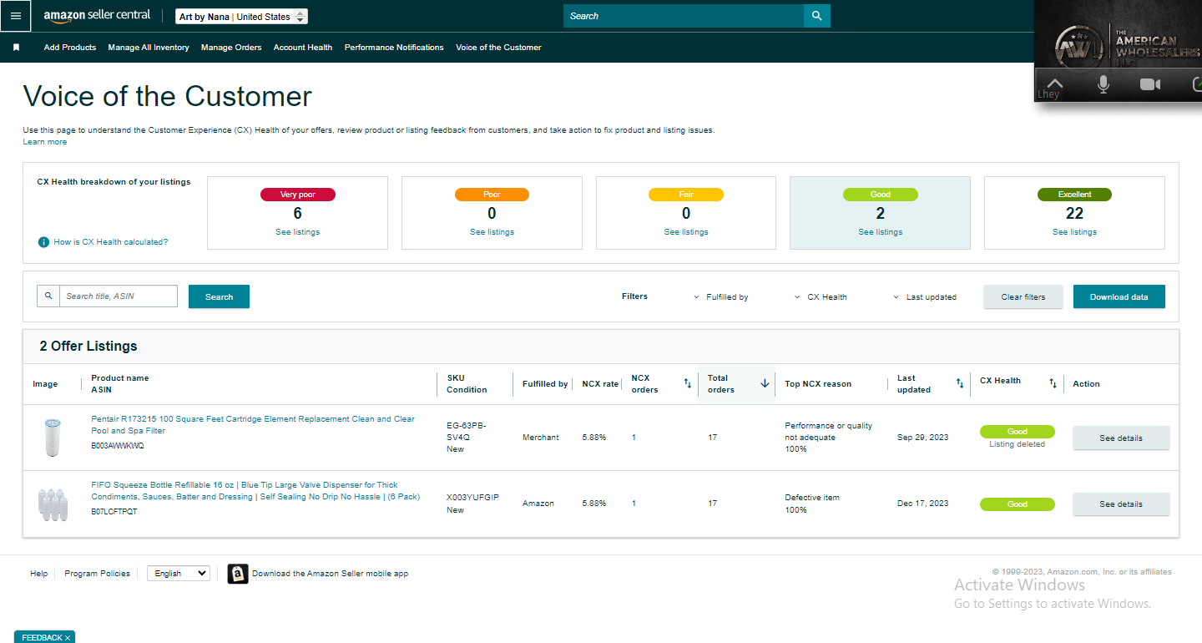Click the top header search field
This screenshot has height=643, width=1202.
[x=684, y=16]
